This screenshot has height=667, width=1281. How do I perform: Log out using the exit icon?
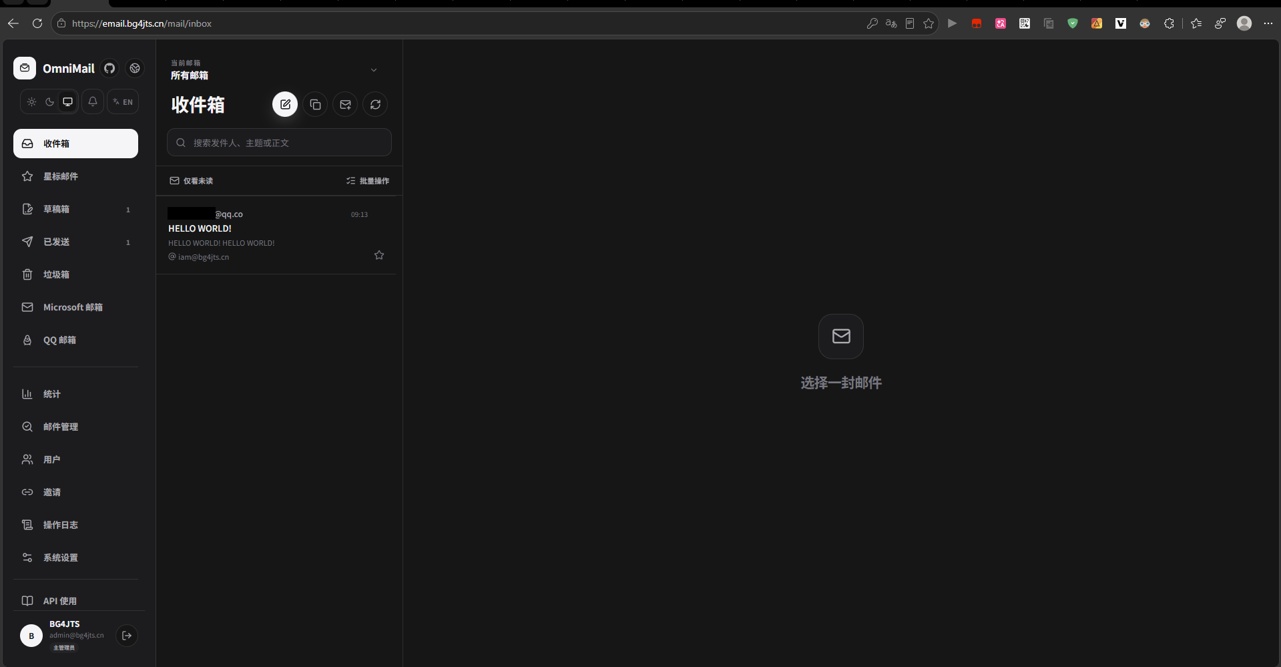coord(127,636)
